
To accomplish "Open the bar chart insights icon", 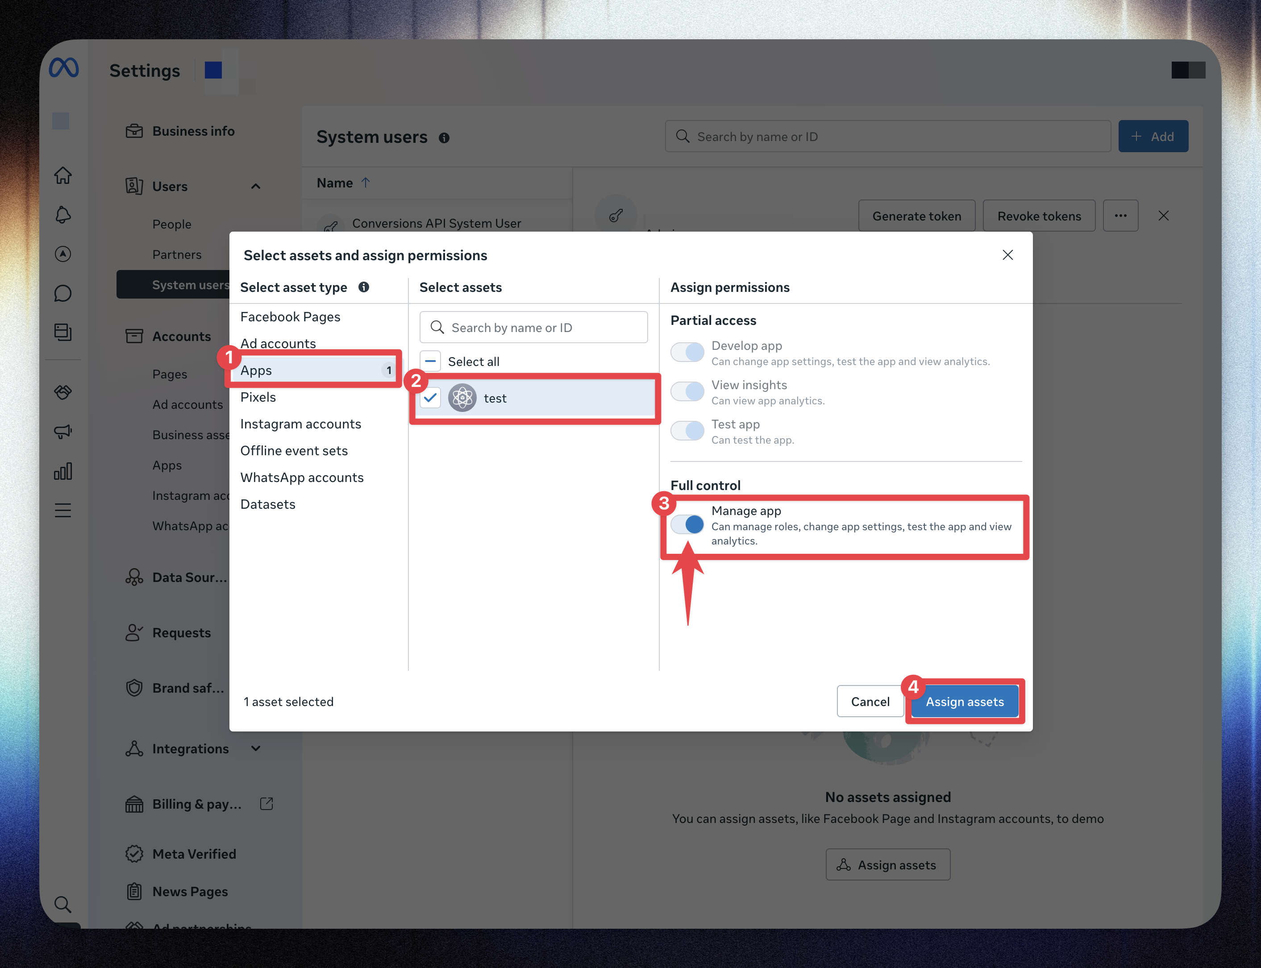I will point(63,471).
